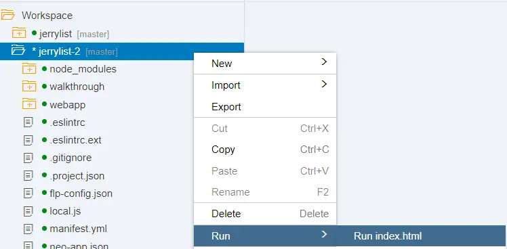Expand the walkthrough folder icon
The height and width of the screenshot is (249, 507).
[x=29, y=86]
